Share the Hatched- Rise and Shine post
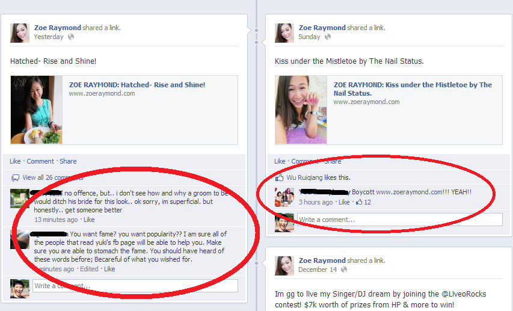 68,161
